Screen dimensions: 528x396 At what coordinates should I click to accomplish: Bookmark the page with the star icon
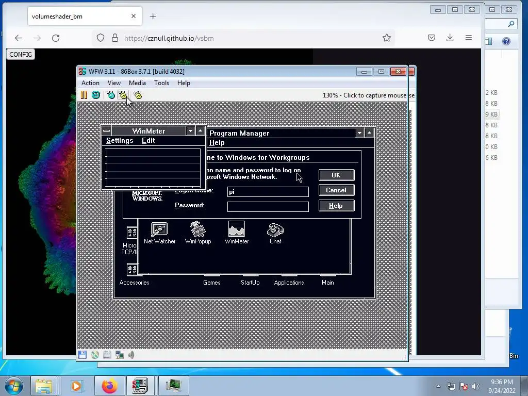tap(387, 38)
